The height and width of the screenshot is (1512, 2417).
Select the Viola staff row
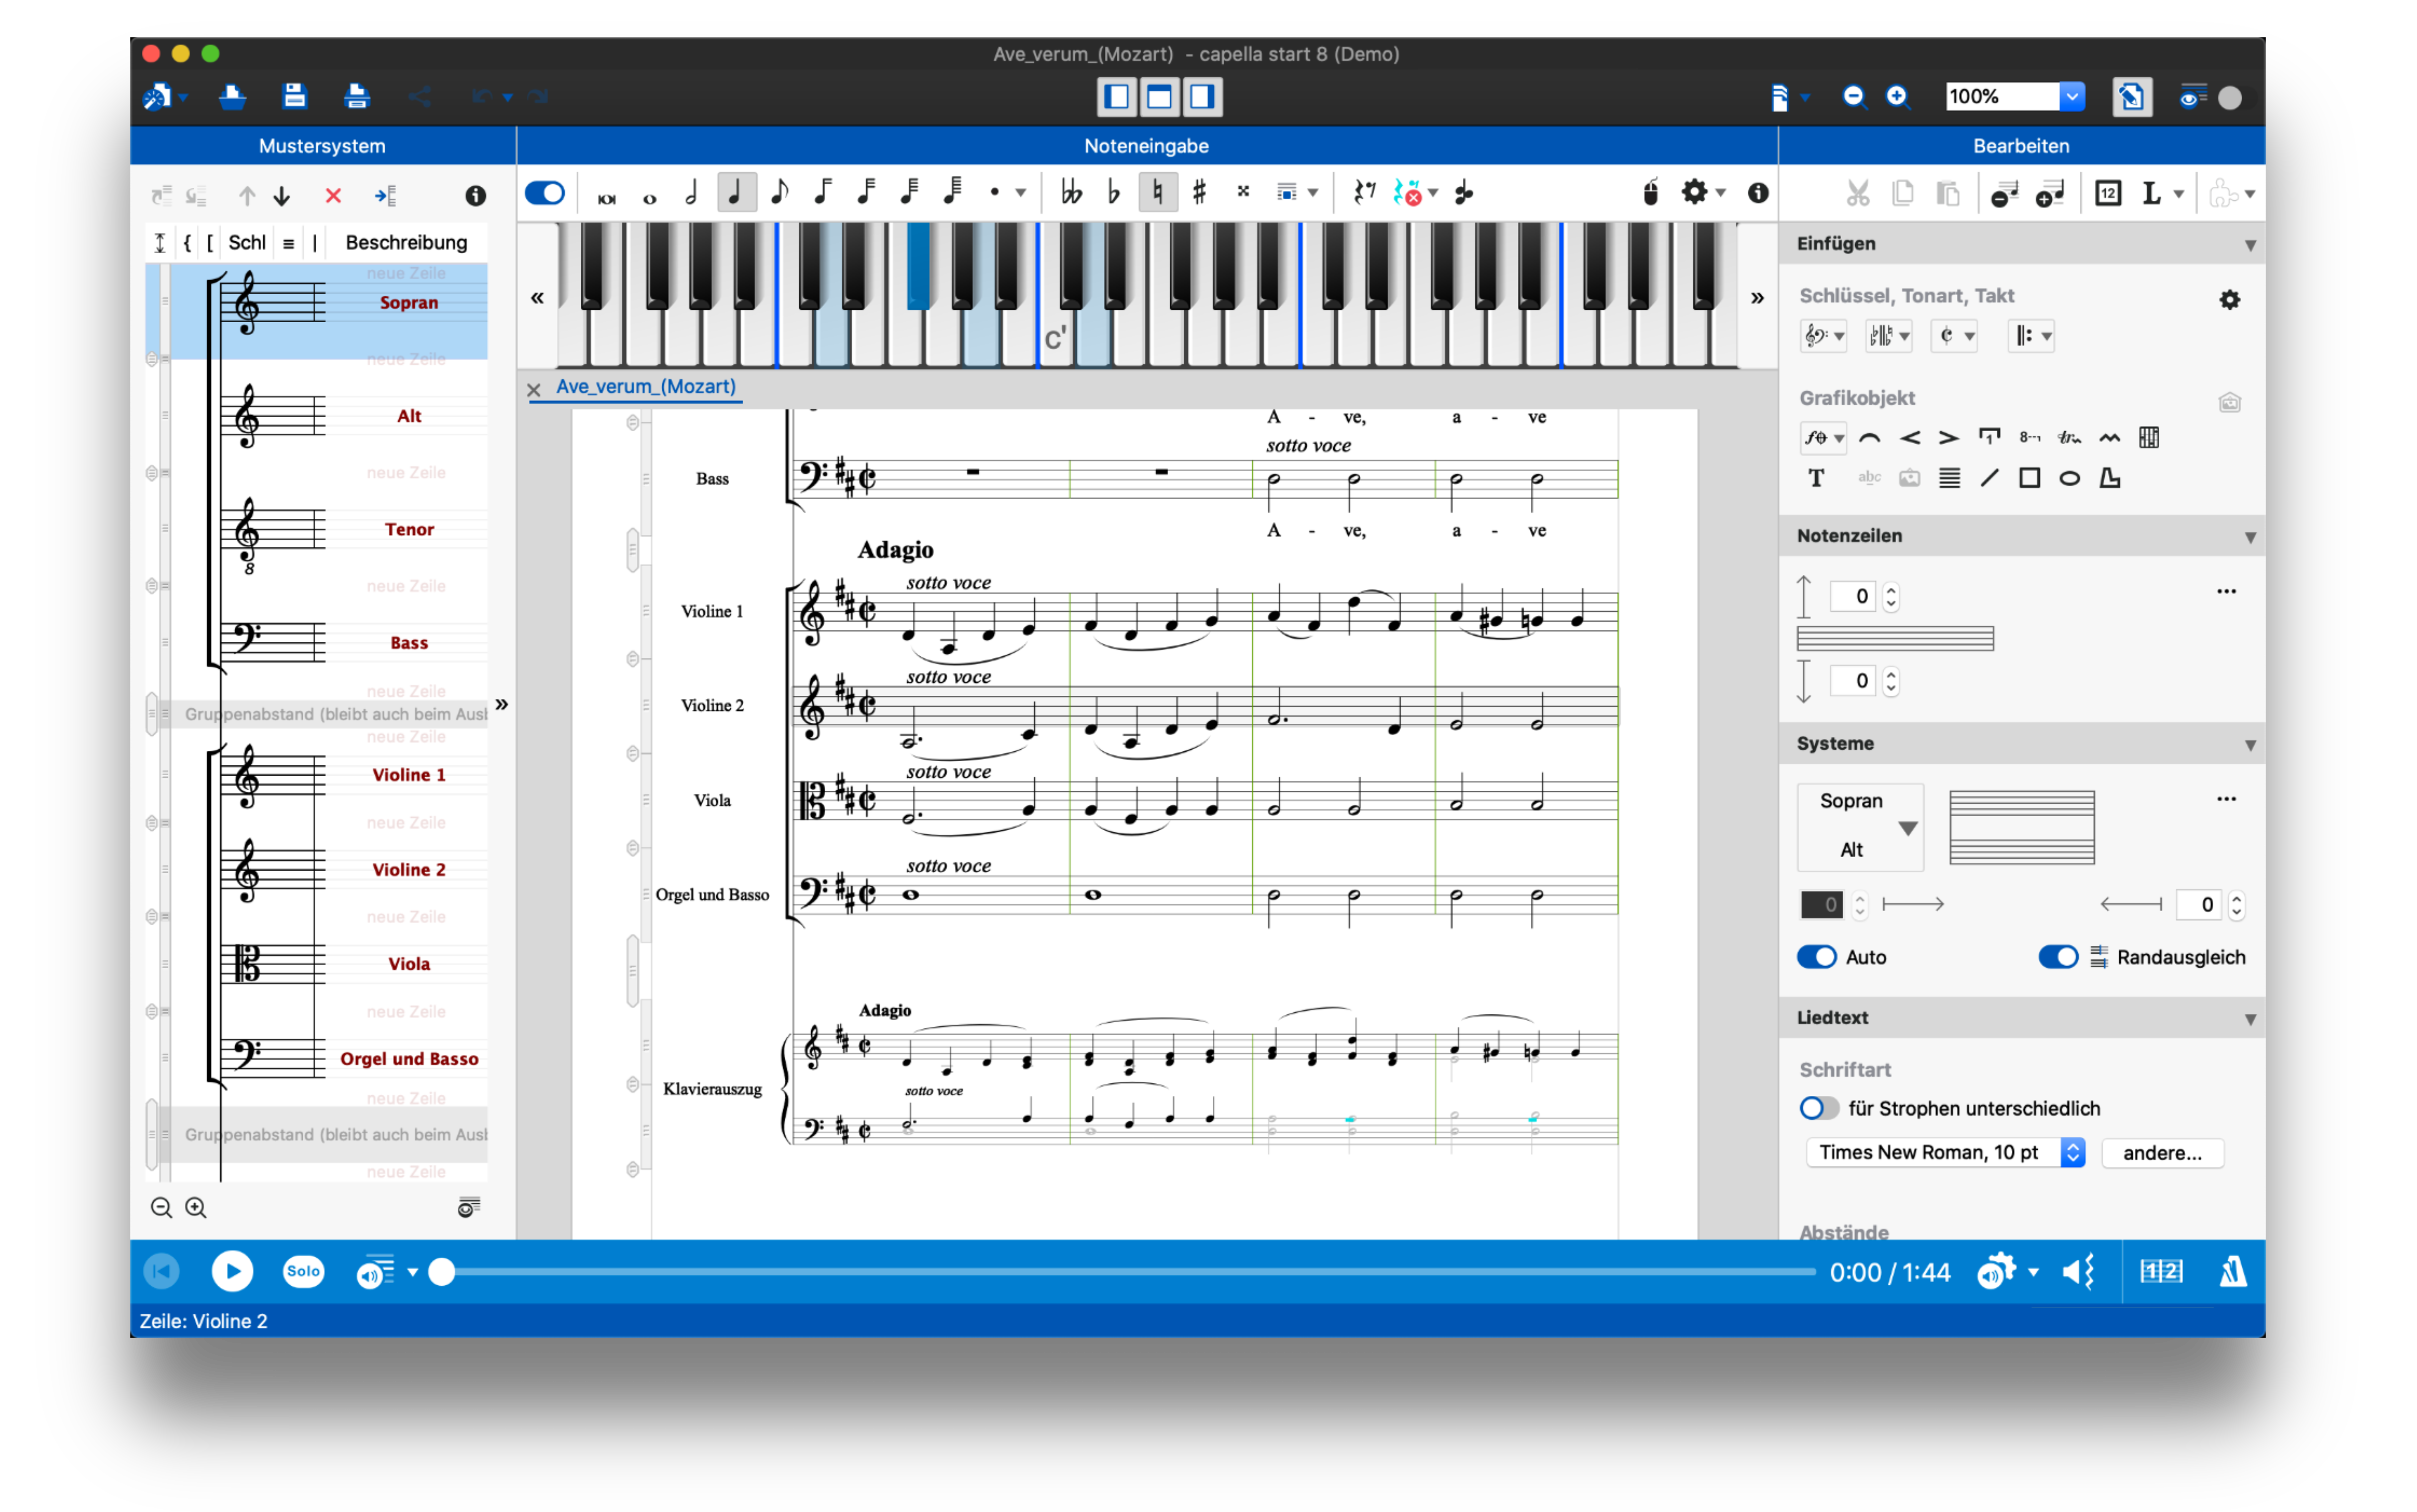(x=317, y=964)
